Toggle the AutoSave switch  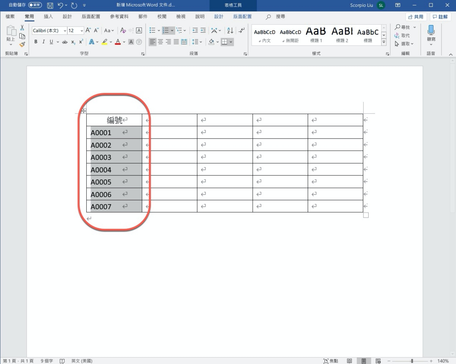tap(35, 5)
